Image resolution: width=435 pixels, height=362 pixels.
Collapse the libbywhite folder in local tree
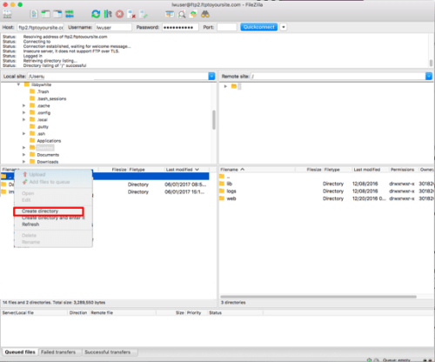point(18,84)
